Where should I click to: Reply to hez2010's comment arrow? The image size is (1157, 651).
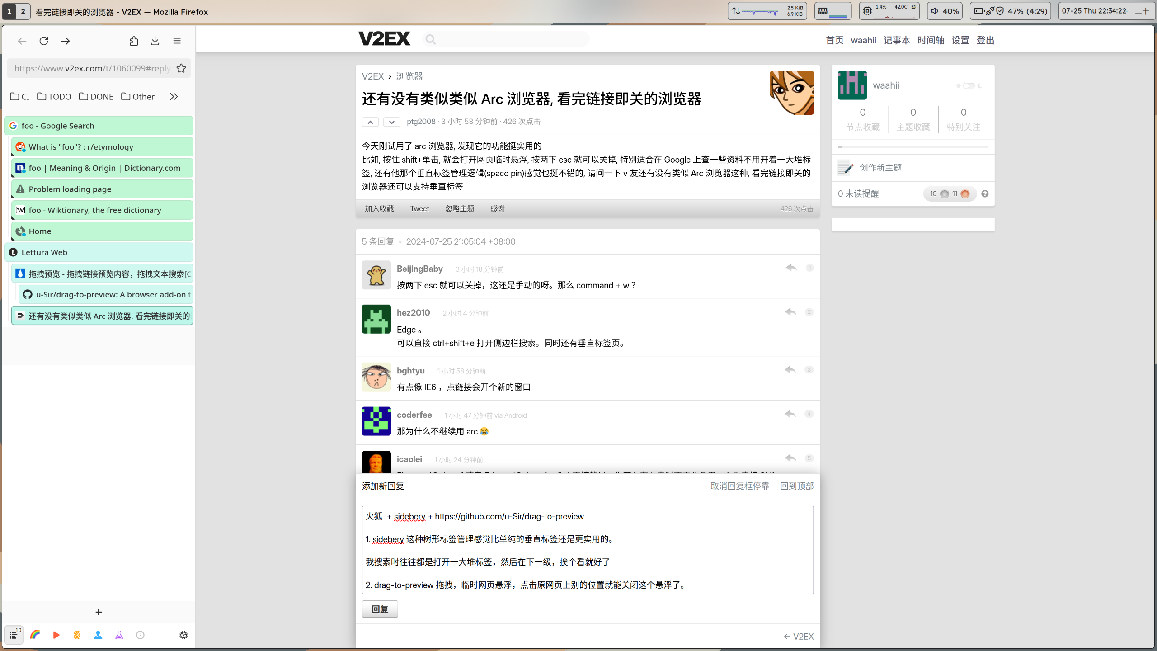click(x=790, y=312)
